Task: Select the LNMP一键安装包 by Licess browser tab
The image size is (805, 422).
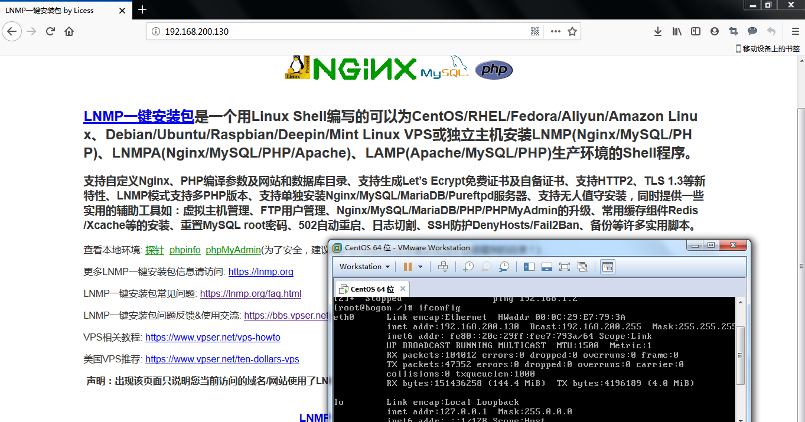Action: pos(65,10)
